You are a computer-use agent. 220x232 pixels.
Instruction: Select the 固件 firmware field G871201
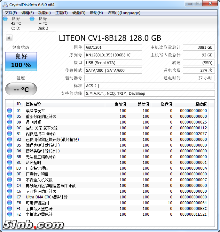pos(113,47)
